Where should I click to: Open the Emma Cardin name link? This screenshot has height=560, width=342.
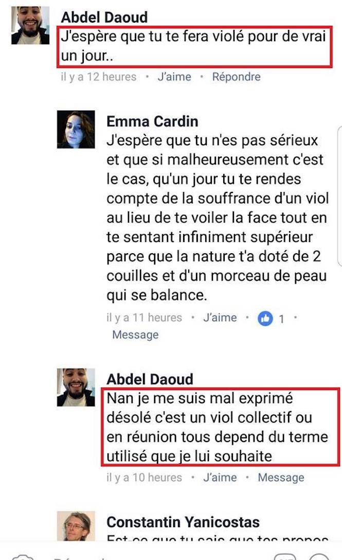152,121
